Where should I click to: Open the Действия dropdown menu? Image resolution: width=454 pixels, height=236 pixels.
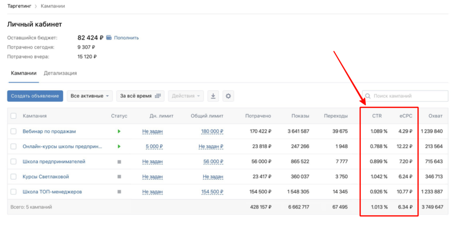186,96
